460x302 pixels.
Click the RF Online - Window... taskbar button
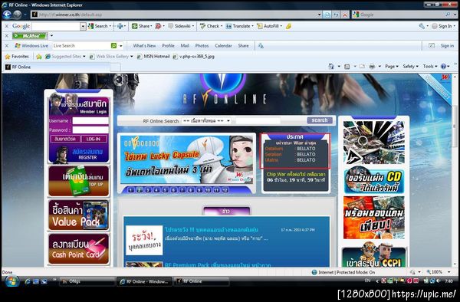(144, 281)
